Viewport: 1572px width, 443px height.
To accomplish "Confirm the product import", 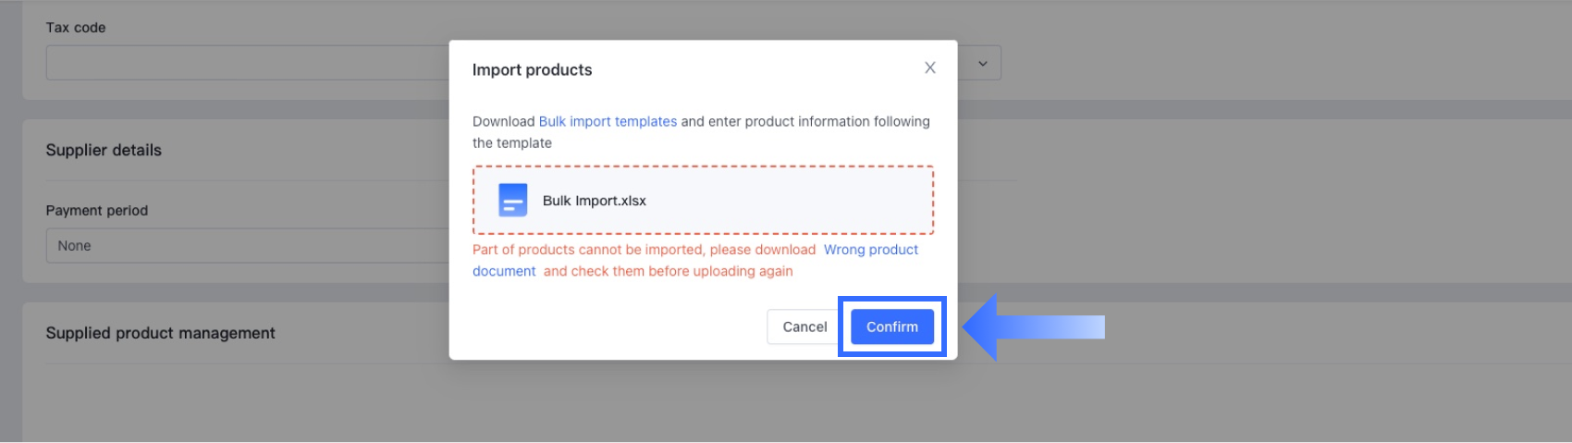I will click(x=891, y=326).
